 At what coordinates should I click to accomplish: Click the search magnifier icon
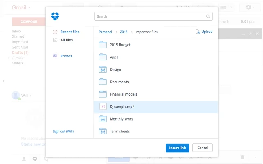pos(209,16)
